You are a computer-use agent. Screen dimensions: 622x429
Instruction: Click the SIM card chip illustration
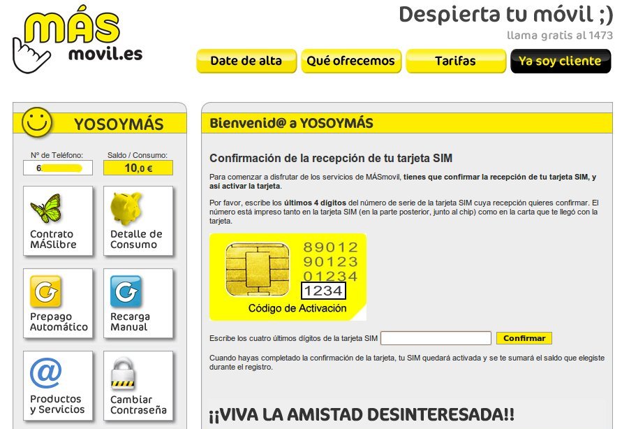point(258,270)
